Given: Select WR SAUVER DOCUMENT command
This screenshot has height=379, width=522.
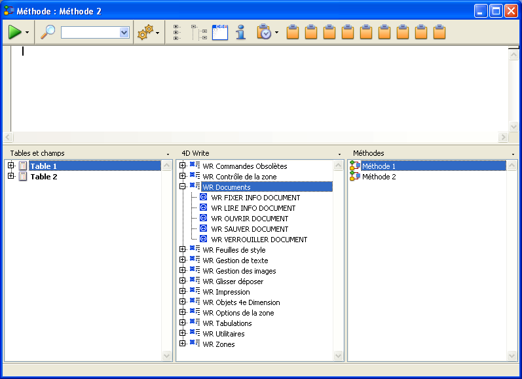Looking at the screenshot, I should pyautogui.click(x=250, y=229).
